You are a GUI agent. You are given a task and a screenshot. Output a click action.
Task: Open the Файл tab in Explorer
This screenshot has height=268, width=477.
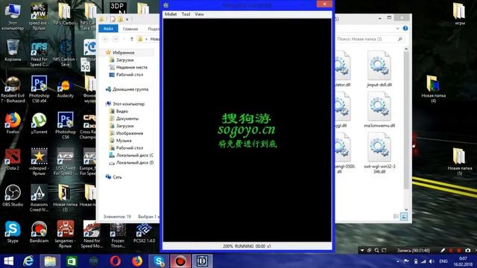[108, 28]
